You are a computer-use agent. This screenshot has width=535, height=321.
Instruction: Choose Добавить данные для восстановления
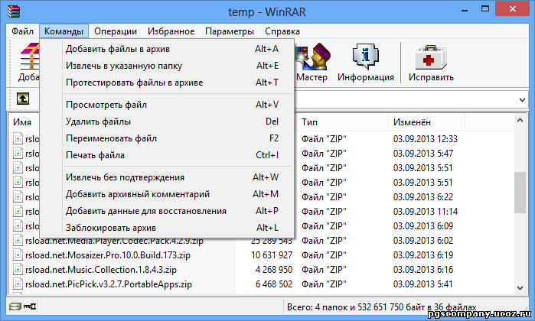[167, 211]
